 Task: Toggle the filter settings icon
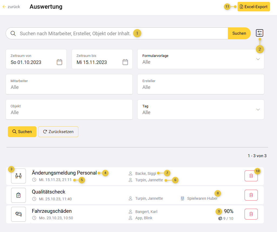point(259,33)
